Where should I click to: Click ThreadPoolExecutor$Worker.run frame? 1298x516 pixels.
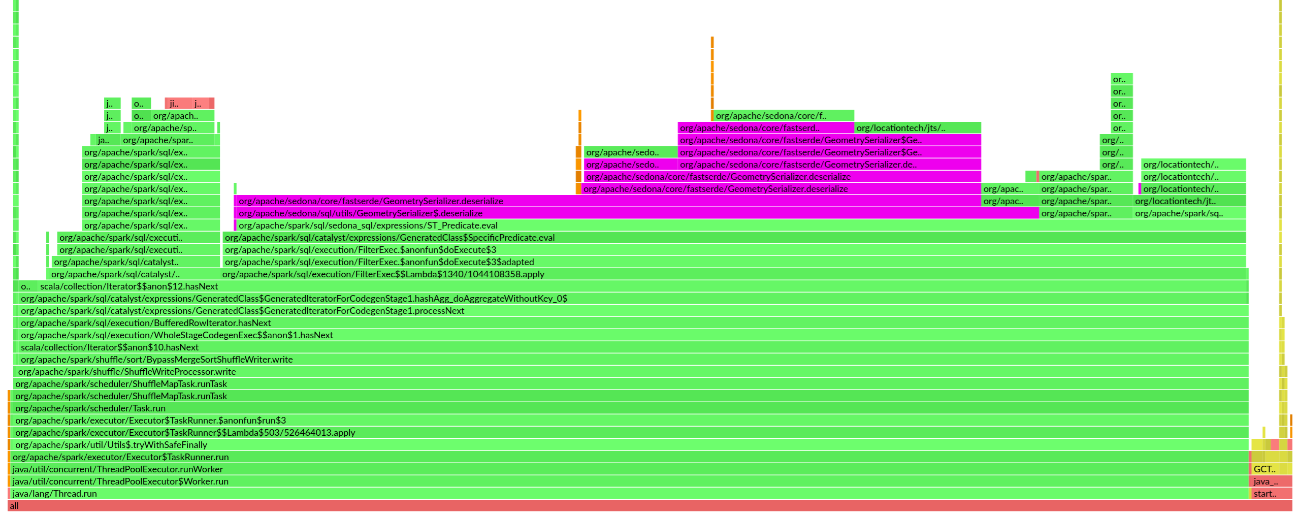coord(629,481)
